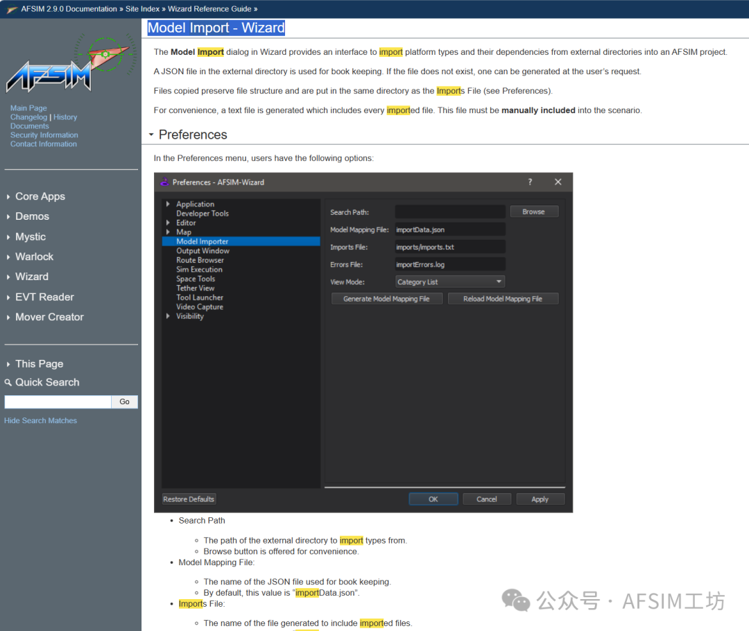Select Sim Execution in preferences tree
The height and width of the screenshot is (631, 749).
tap(199, 270)
